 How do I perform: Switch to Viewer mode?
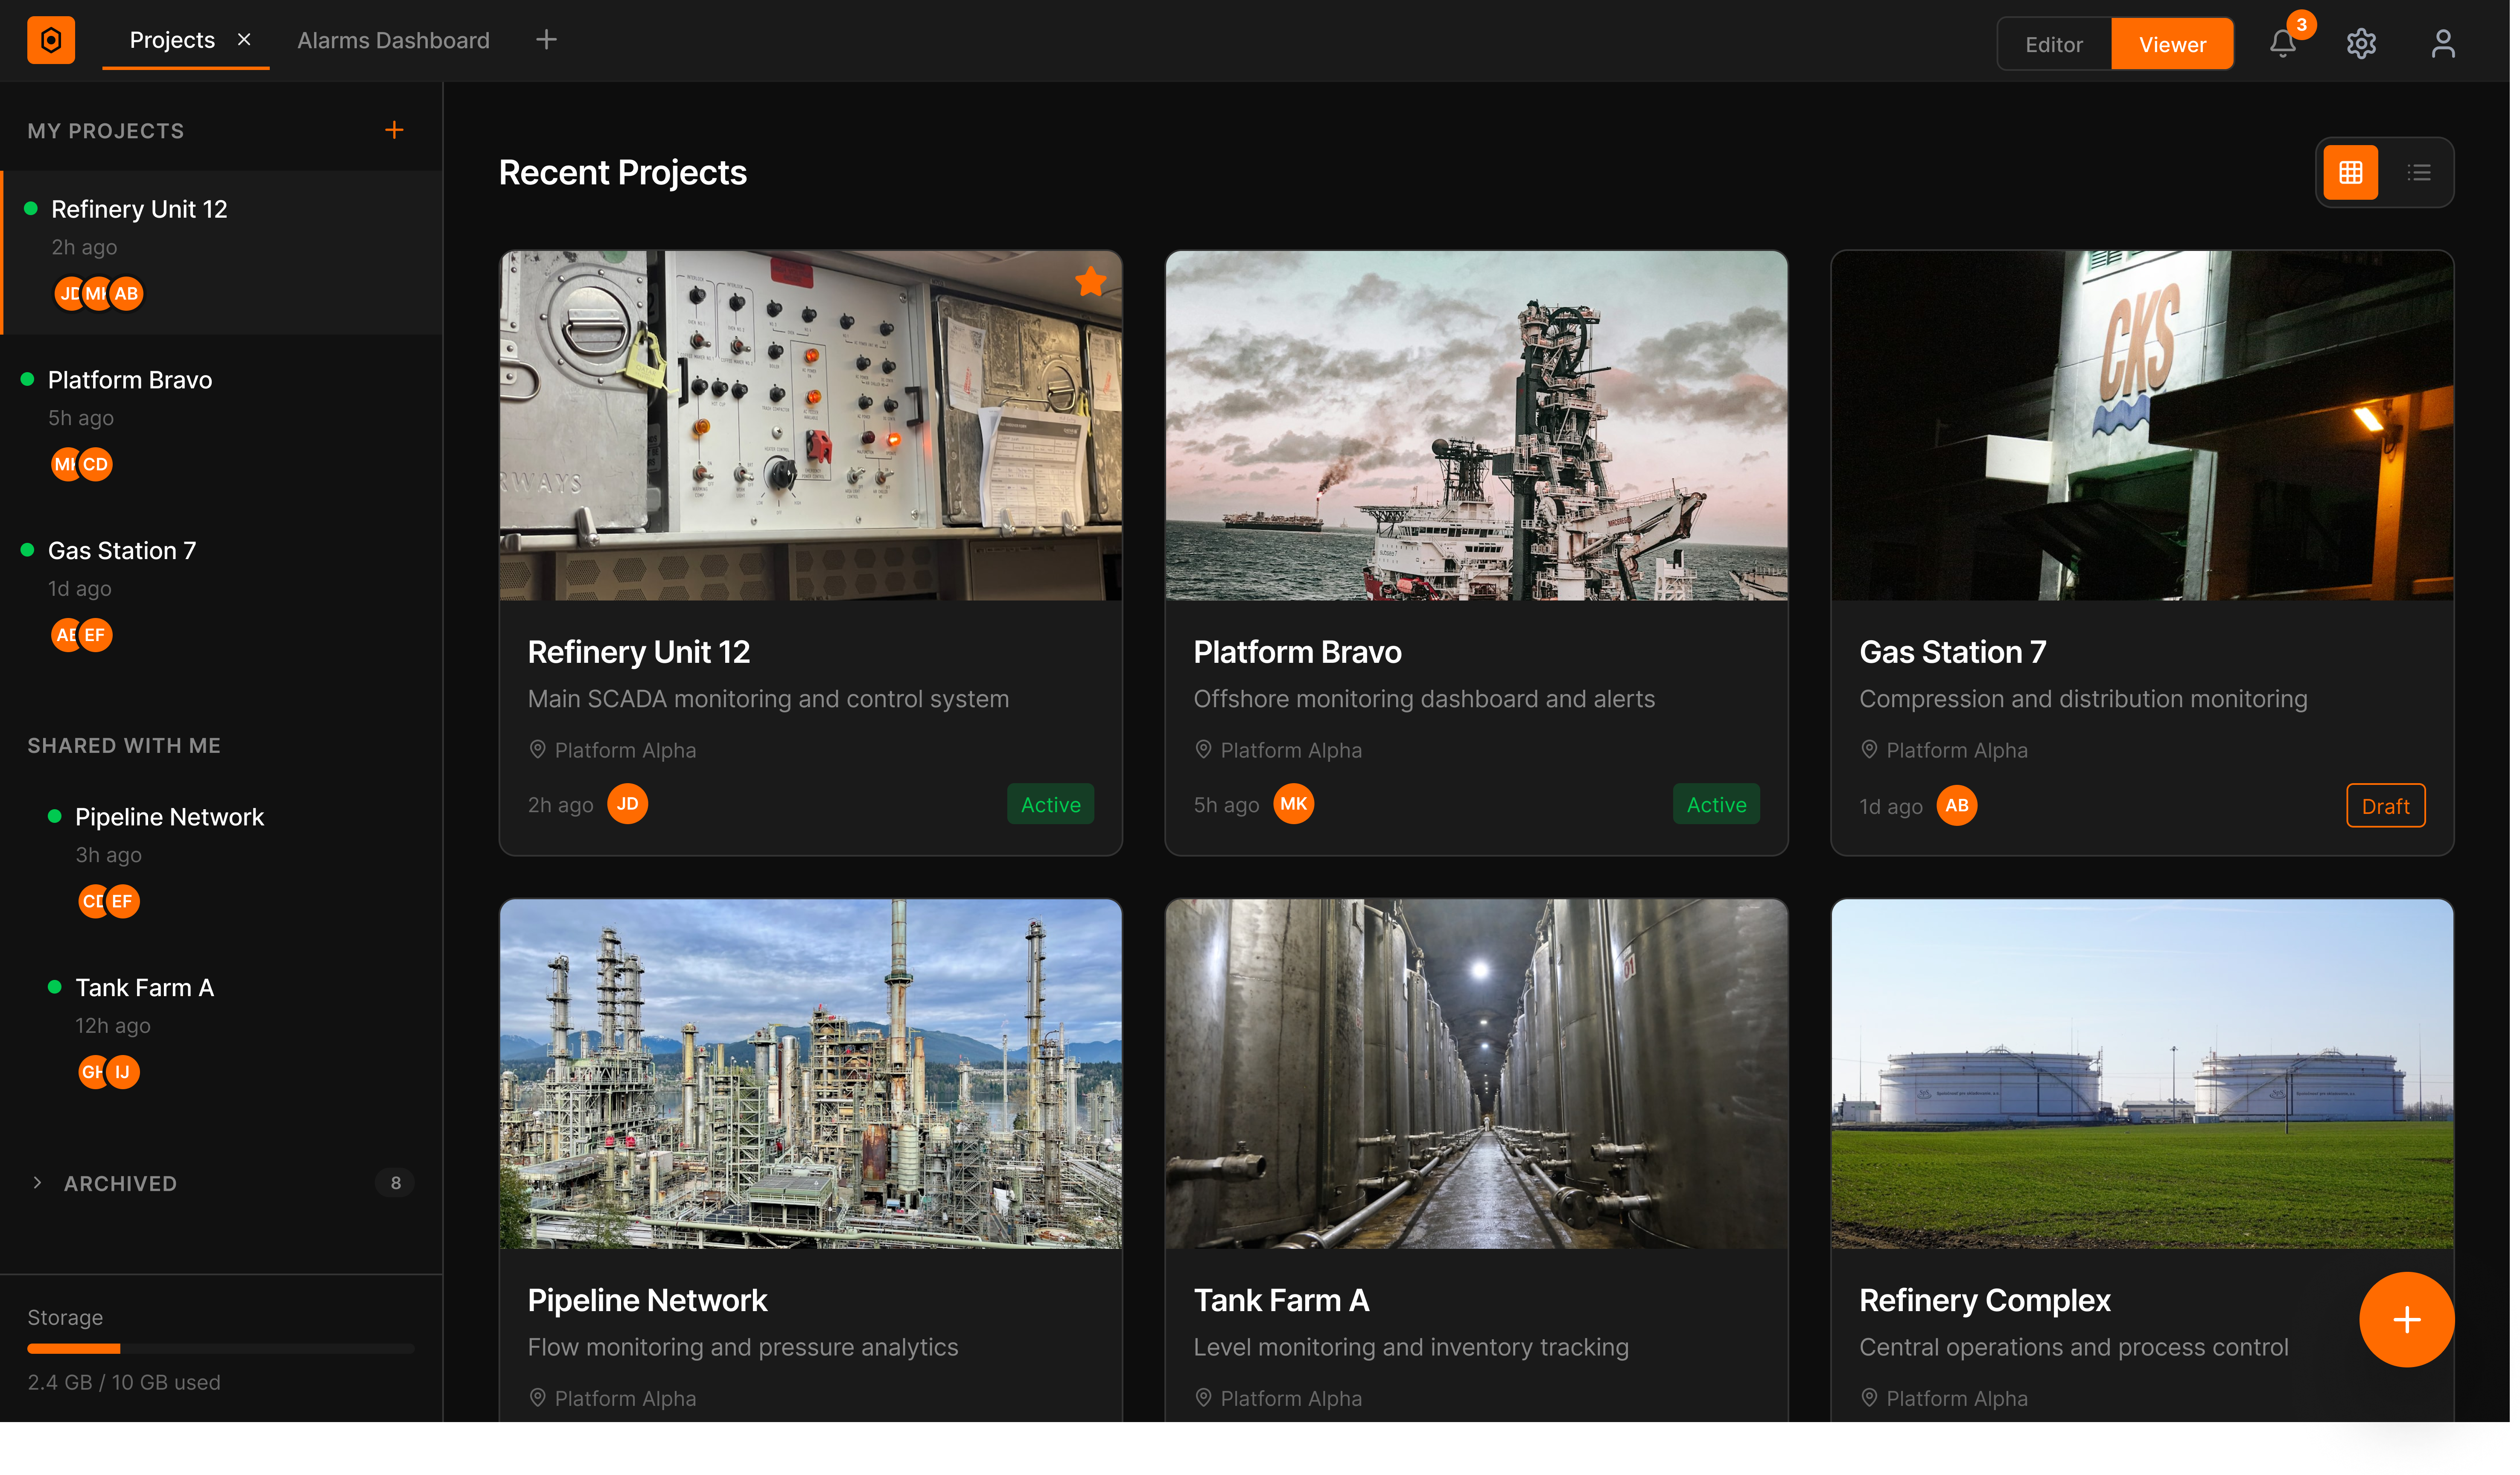2172,44
